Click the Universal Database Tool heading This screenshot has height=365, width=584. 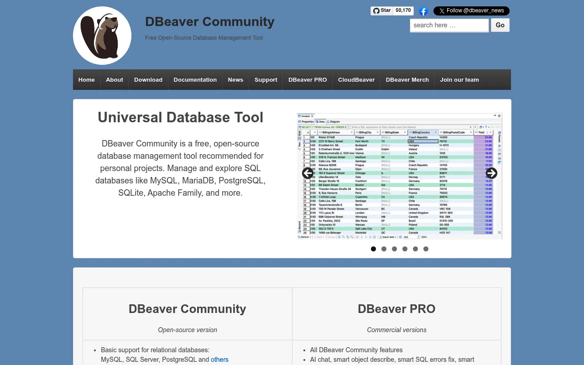181,117
